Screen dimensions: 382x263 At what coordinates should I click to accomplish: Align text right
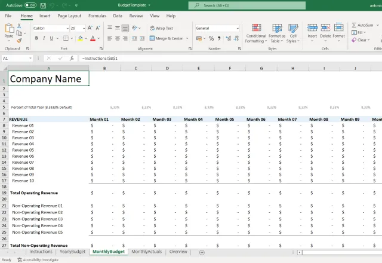[125, 38]
